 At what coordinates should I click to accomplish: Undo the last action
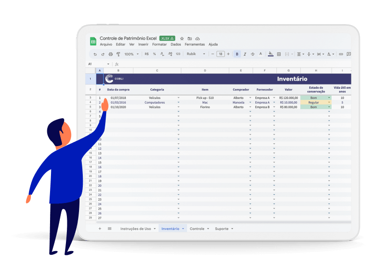(95, 54)
